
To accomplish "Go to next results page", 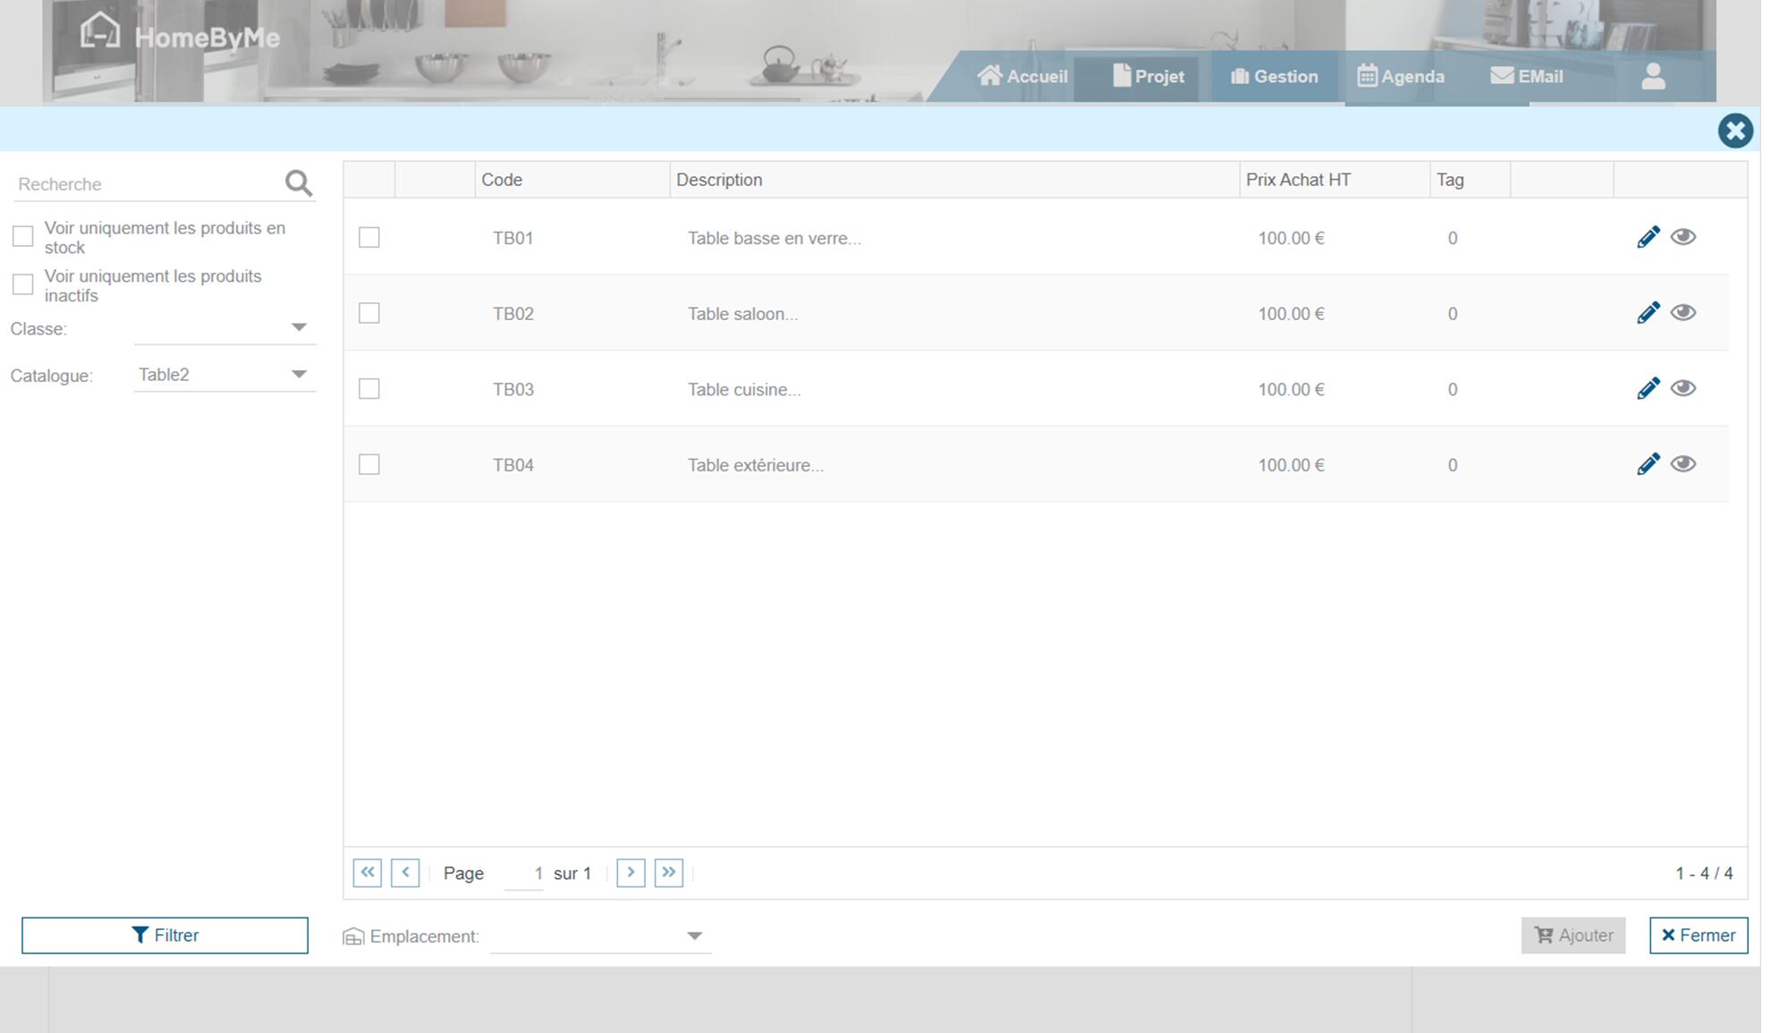I will click(x=631, y=872).
